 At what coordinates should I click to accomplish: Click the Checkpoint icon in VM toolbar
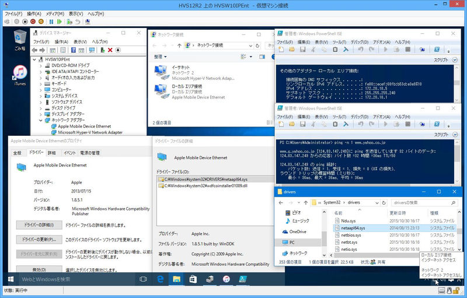pyautogui.click(x=69, y=22)
